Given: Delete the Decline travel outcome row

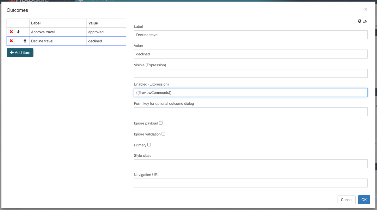Looking at the screenshot, I should coord(11,41).
